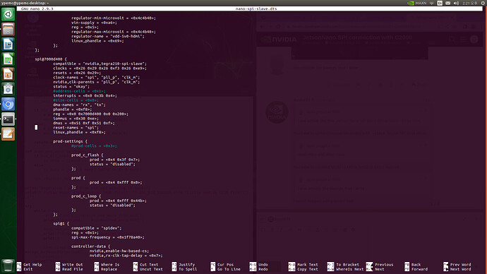
Task: Place cursor on the prod_c_loop line
Action: point(85,196)
